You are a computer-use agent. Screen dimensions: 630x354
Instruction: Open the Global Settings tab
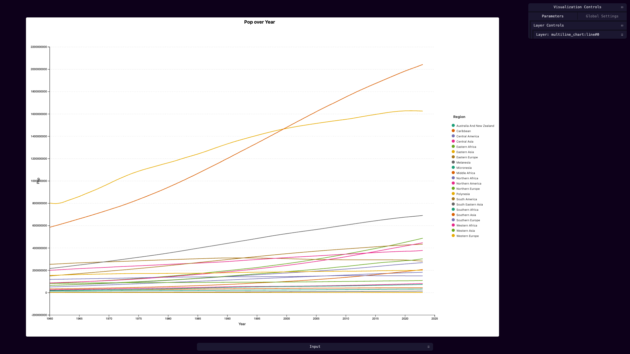(602, 16)
